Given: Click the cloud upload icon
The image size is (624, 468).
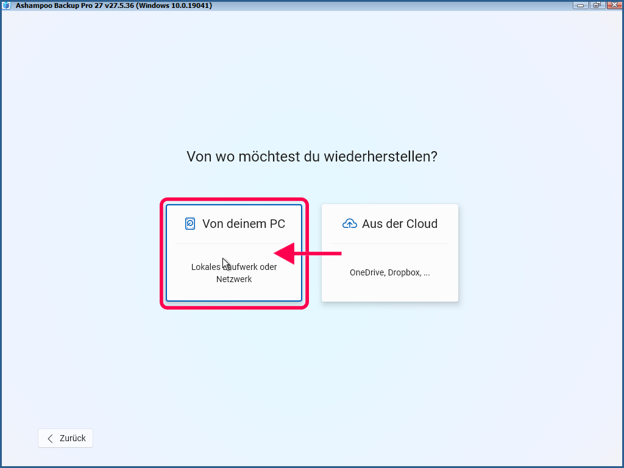Looking at the screenshot, I should point(349,224).
